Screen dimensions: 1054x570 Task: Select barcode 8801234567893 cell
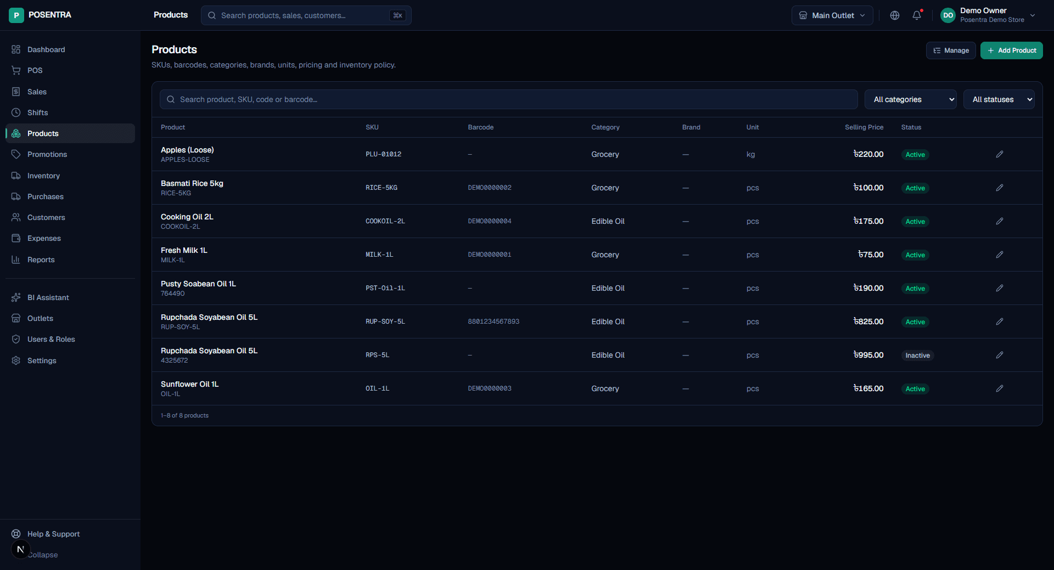click(494, 321)
